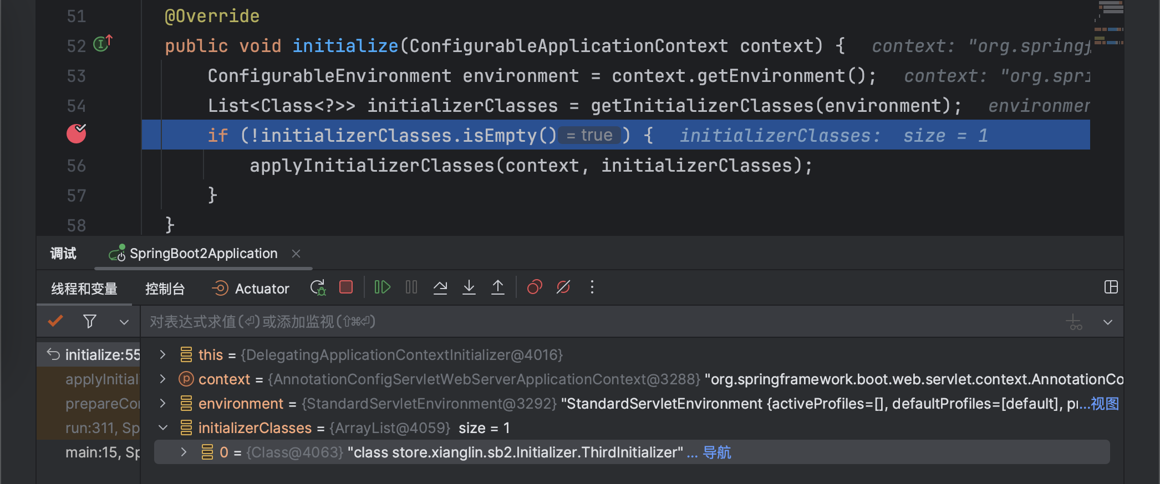This screenshot has width=1160, height=484.
Task: Open the View Breakpoints dialog
Action: [x=535, y=287]
